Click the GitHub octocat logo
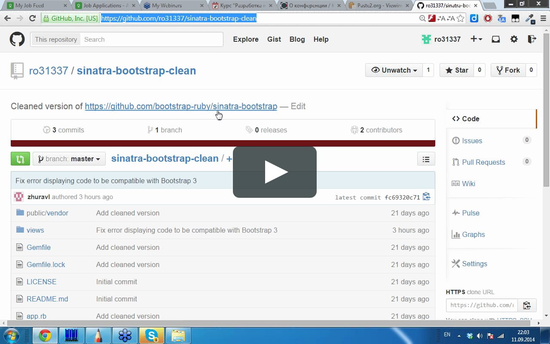Viewport: 550px width, 344px height. click(17, 39)
